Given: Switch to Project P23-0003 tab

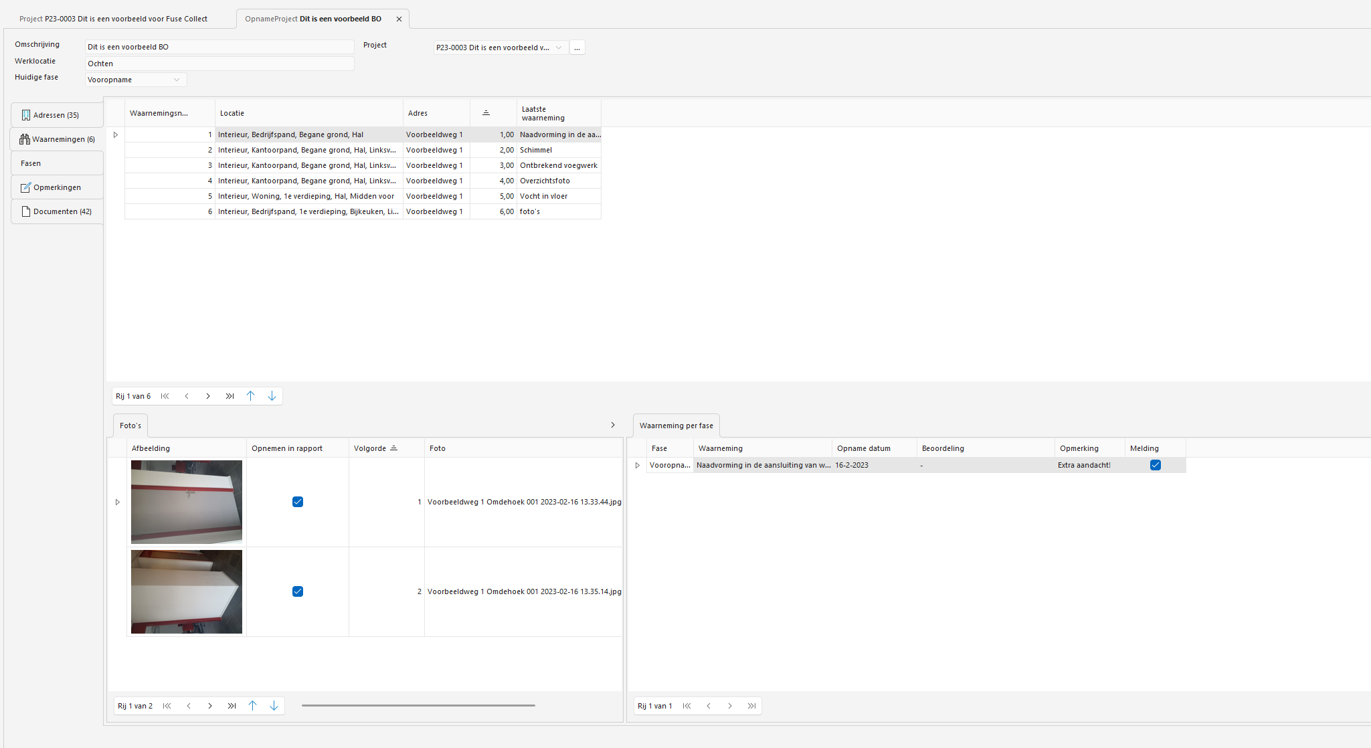Looking at the screenshot, I should point(113,19).
